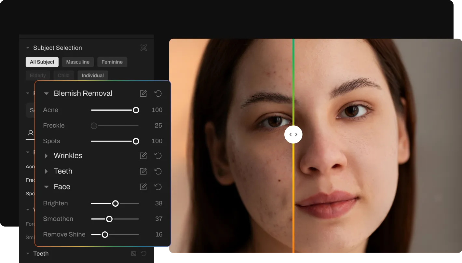Click the before/after comparison divider handle

[x=293, y=134]
